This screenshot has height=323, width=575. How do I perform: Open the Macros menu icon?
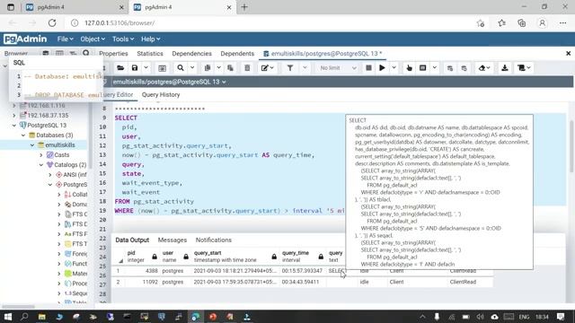pos(524,68)
